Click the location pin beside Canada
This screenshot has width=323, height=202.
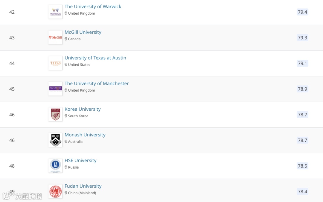(66, 39)
